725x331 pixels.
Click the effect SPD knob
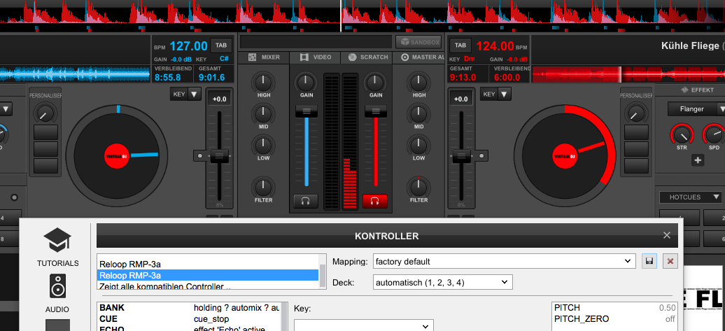coord(714,135)
